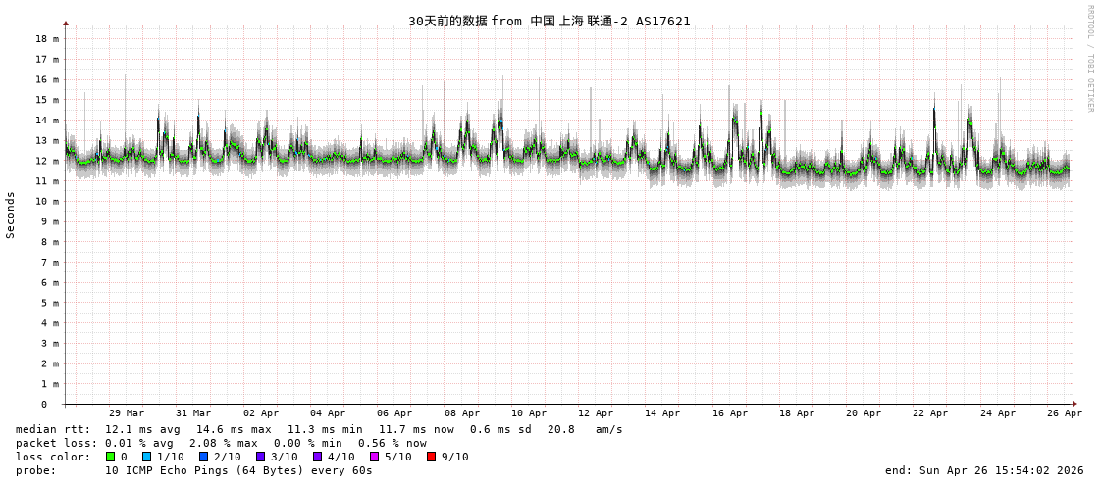1100x484 pixels.
Task: Click the graph title with AS17621
Action: [x=549, y=22]
